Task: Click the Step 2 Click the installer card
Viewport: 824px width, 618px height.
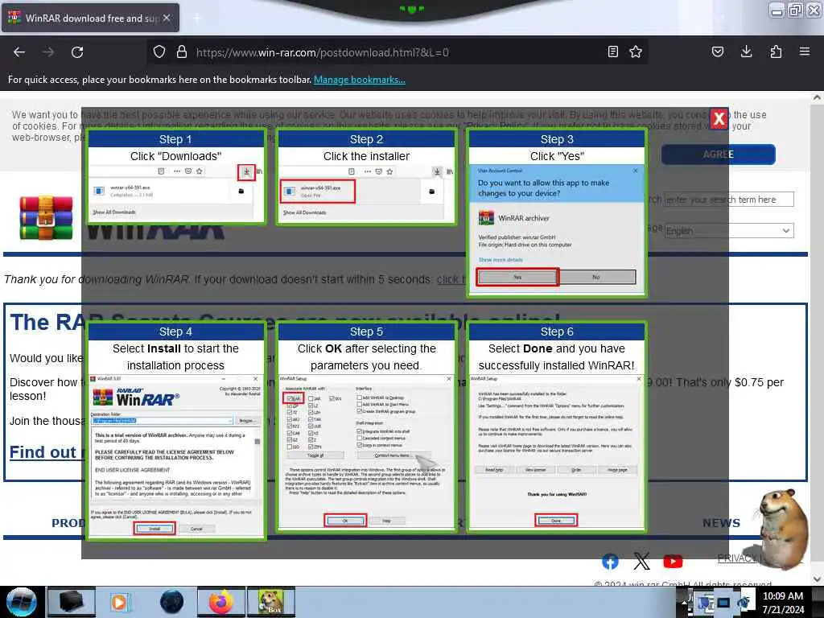Action: point(366,177)
